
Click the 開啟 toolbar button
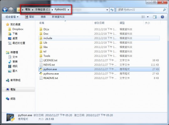point(30,17)
